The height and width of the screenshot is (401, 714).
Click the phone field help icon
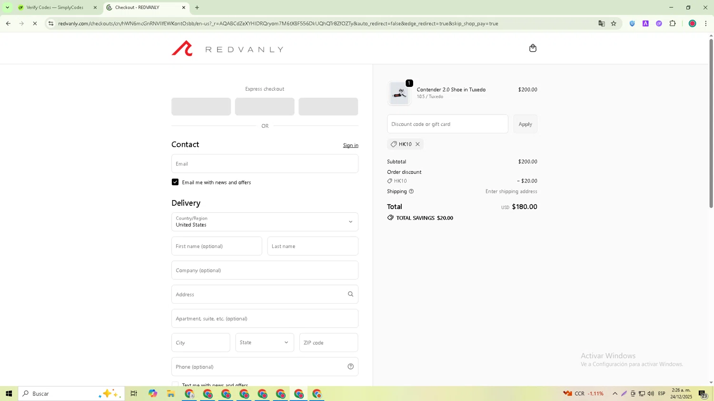(x=350, y=366)
